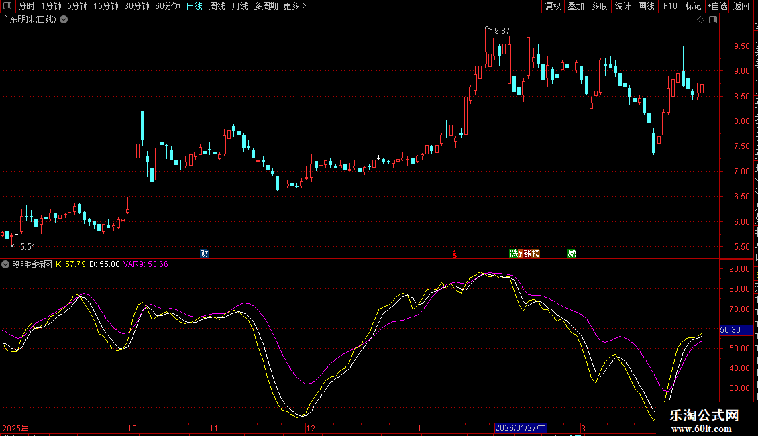
Task: Click the 返回 back button
Action: point(741,6)
